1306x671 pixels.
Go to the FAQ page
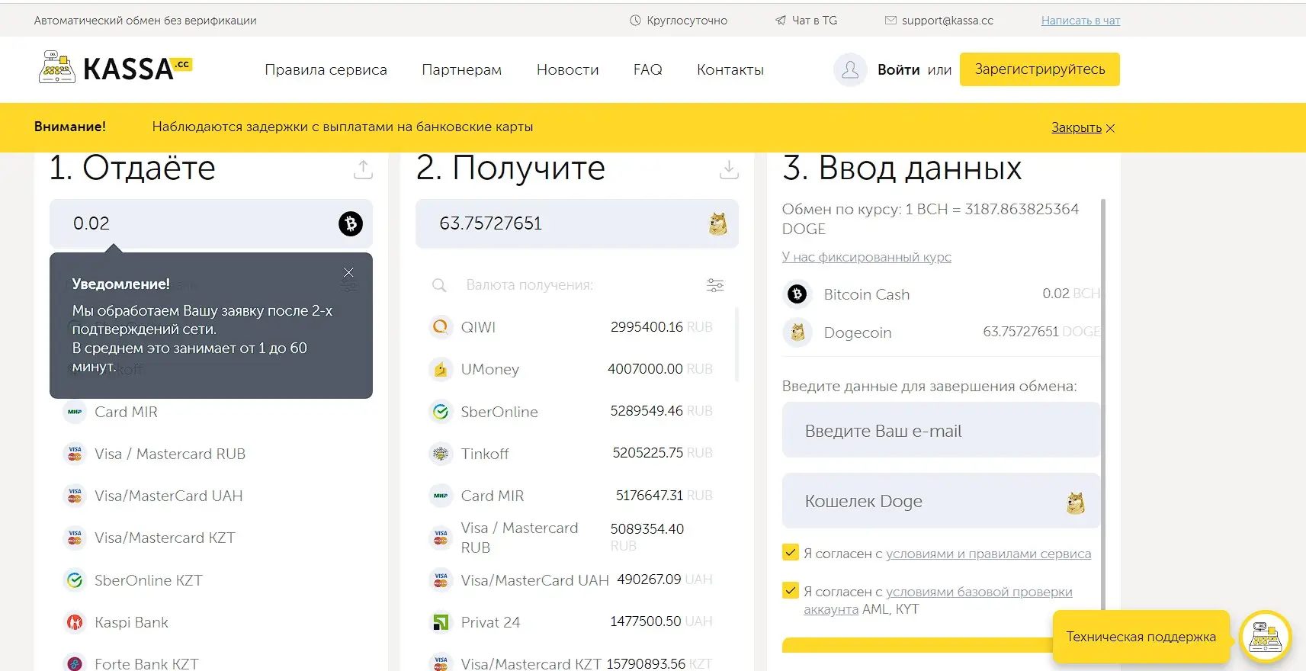tap(647, 69)
